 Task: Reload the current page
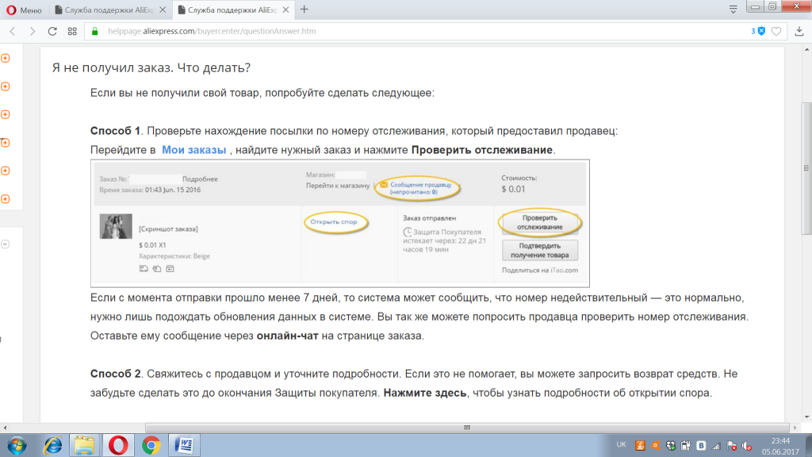coord(52,32)
